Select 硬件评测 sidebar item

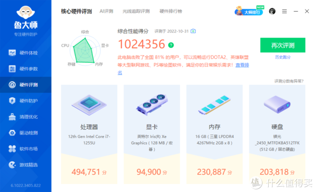click(26, 85)
